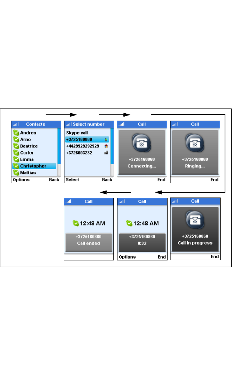Click Connecting... status text
This screenshot has width=232, height=384.
pos(142,166)
